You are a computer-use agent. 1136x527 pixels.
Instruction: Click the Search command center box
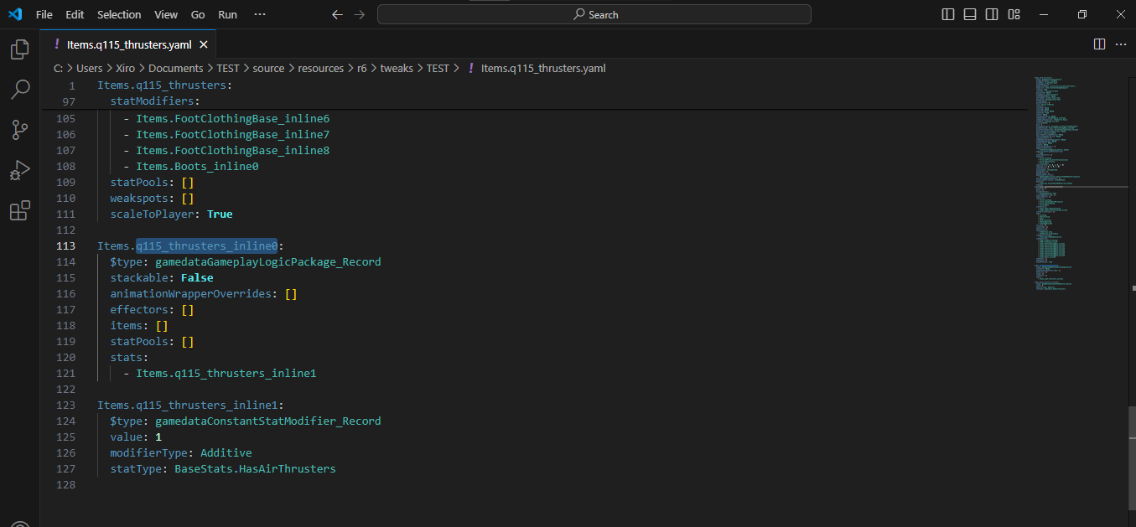(x=594, y=14)
